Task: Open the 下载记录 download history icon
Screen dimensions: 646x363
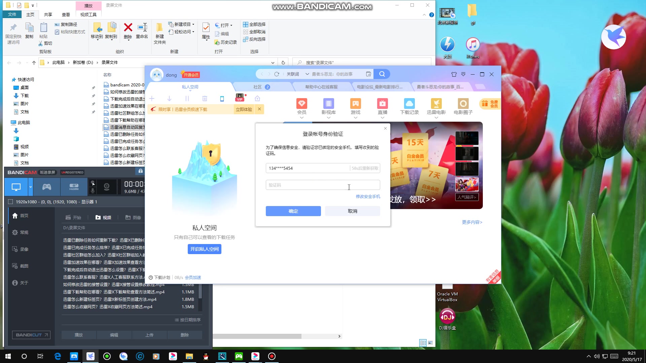Action: 409,104
